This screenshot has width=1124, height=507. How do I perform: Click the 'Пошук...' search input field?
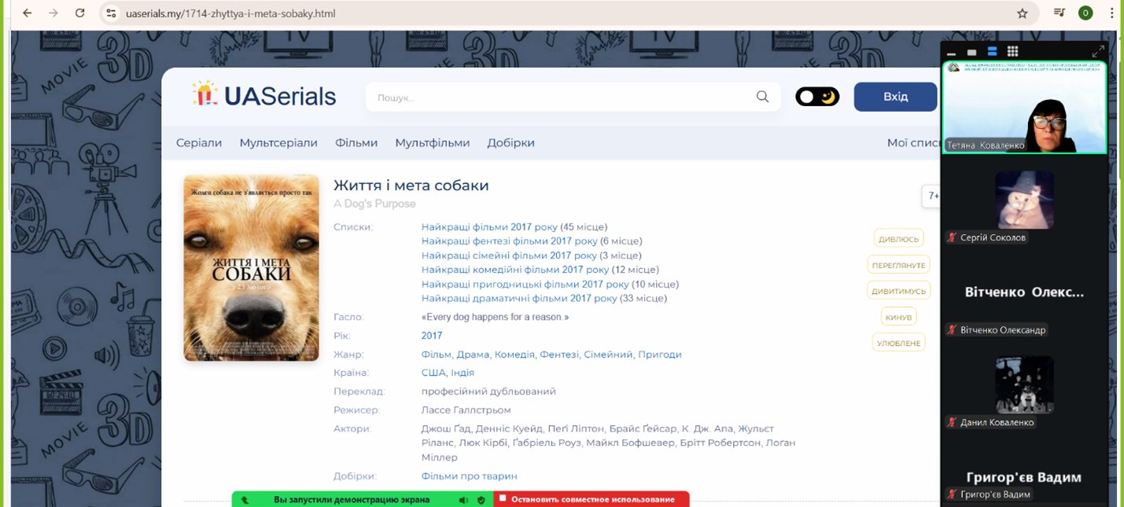click(558, 97)
